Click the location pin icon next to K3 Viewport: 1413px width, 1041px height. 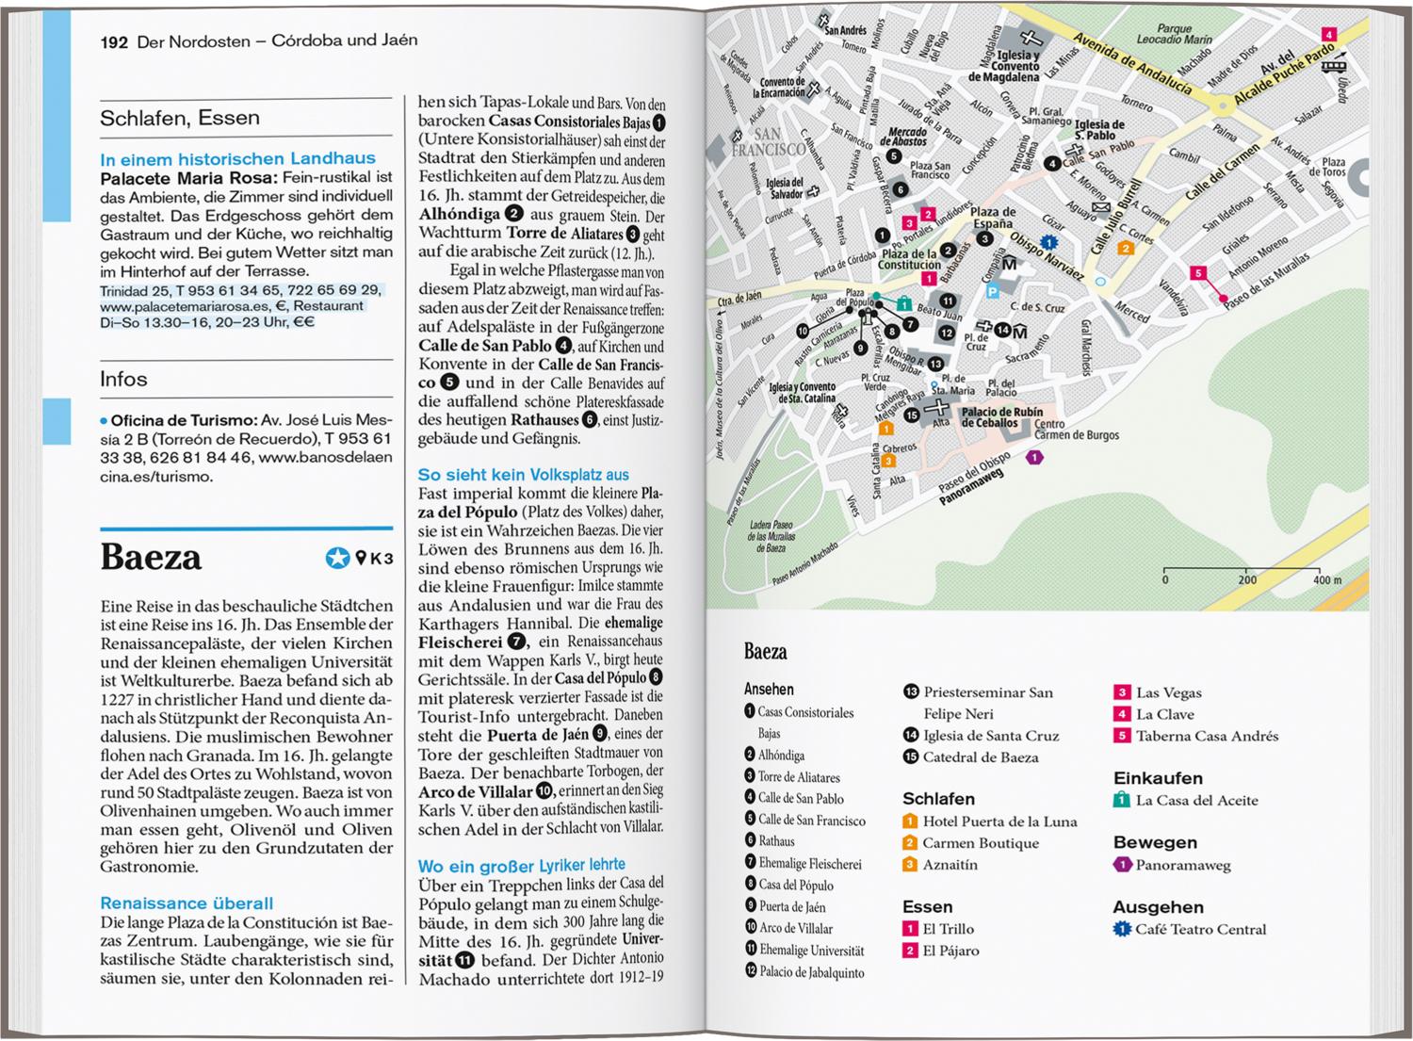point(361,560)
